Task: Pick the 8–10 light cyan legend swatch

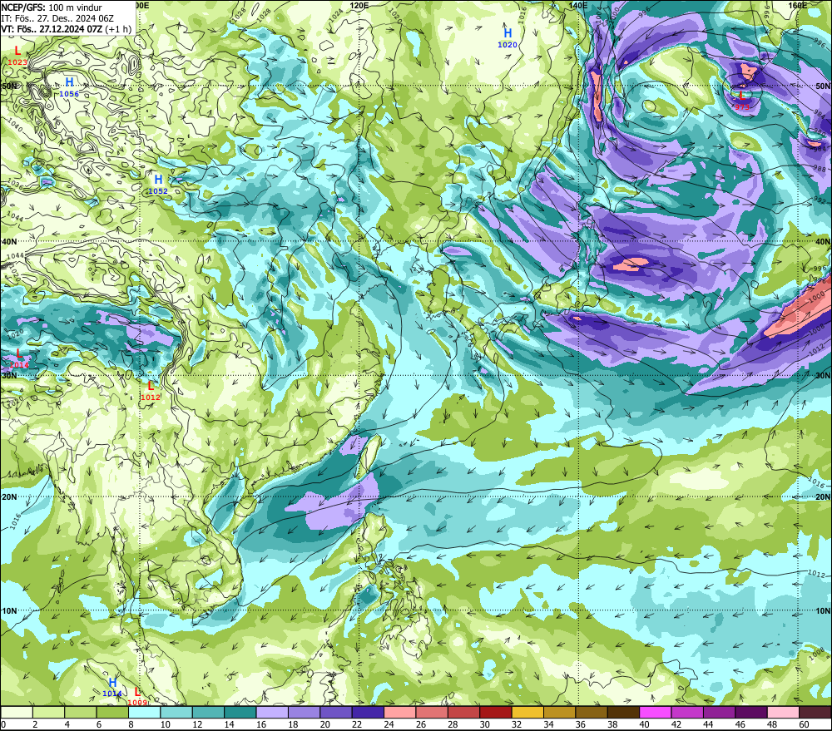Action: (144, 713)
